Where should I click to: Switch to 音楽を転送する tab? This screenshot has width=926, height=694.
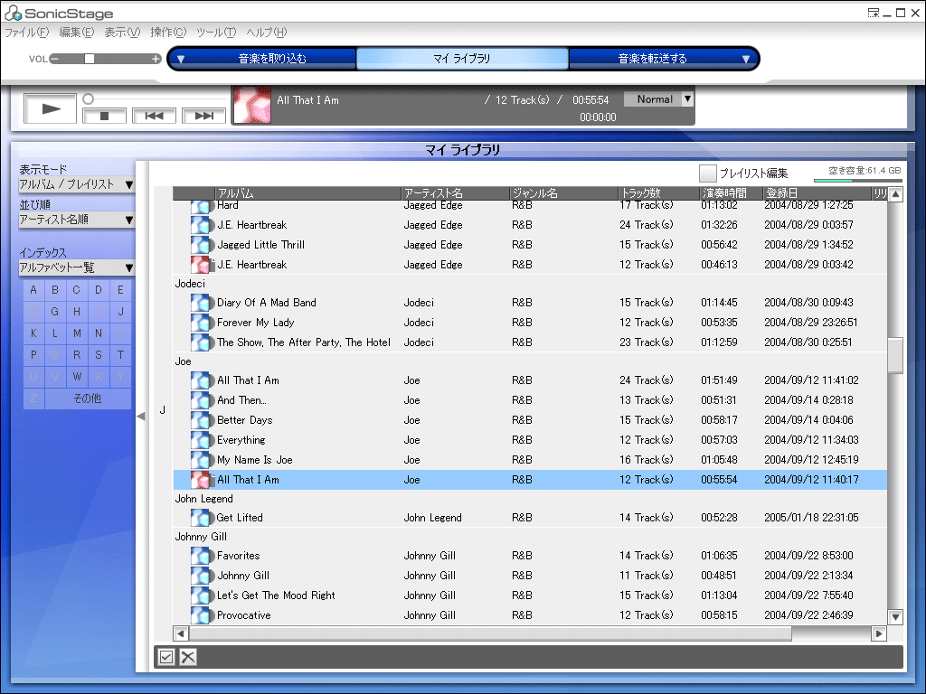[x=652, y=59]
